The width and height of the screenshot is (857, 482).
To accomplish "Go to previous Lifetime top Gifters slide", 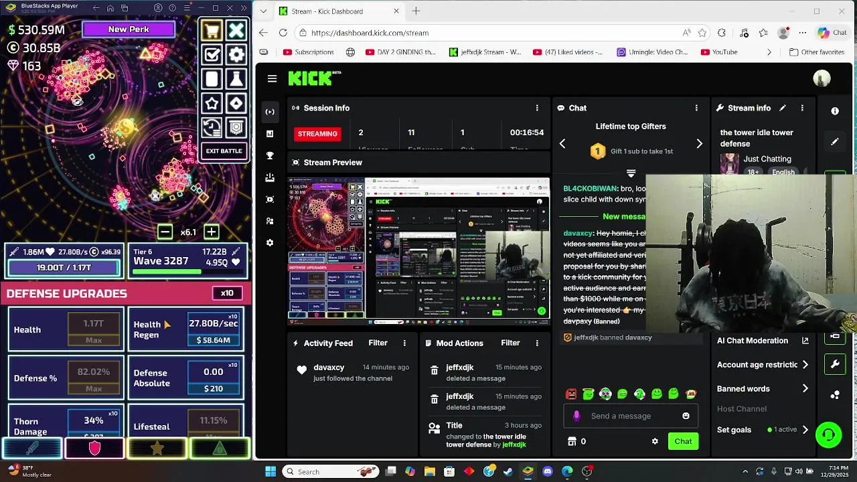I will [x=562, y=143].
